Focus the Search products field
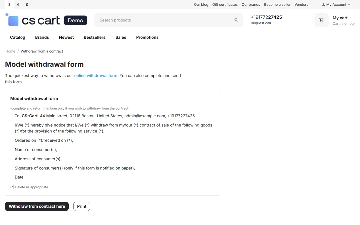 [x=168, y=20]
